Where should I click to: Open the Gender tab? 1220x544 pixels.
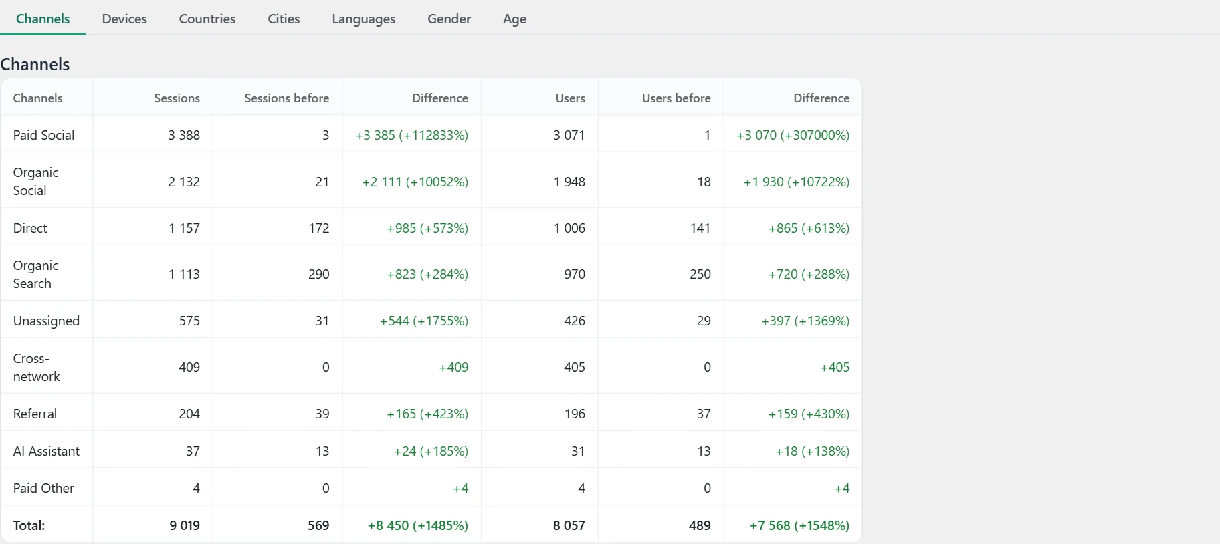449,19
